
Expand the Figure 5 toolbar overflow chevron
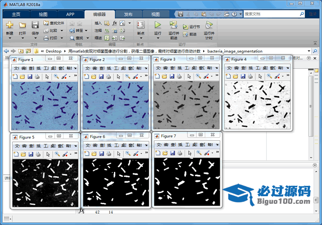76,153
